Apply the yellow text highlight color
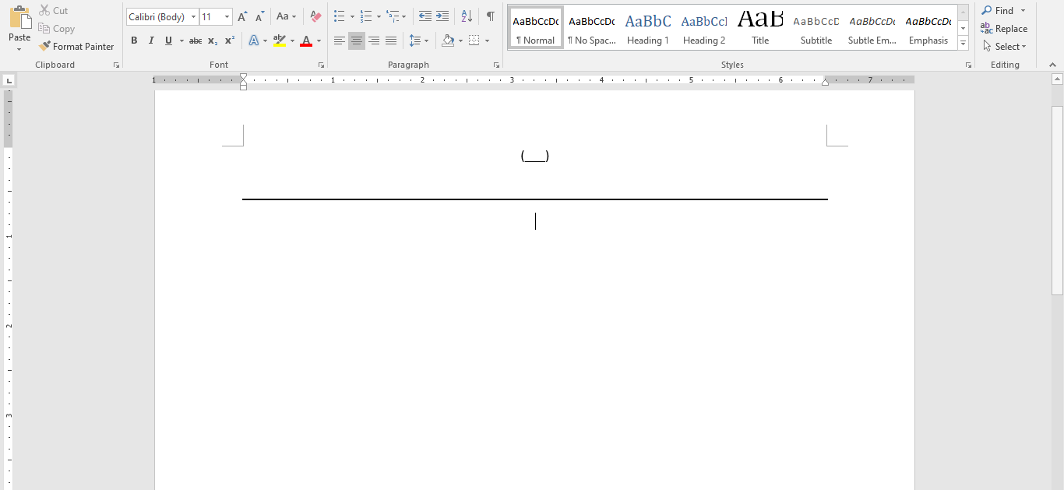 [x=280, y=41]
